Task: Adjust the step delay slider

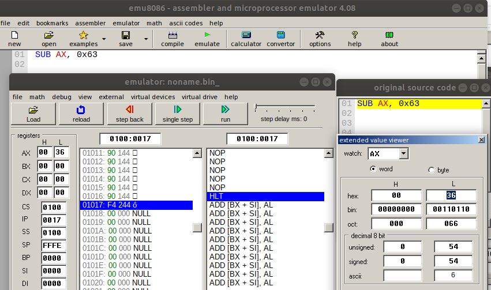Action: coord(257,107)
